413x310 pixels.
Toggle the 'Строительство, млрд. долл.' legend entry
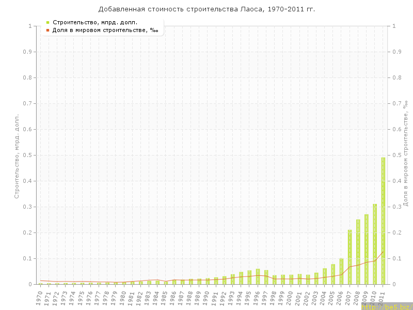[95, 22]
